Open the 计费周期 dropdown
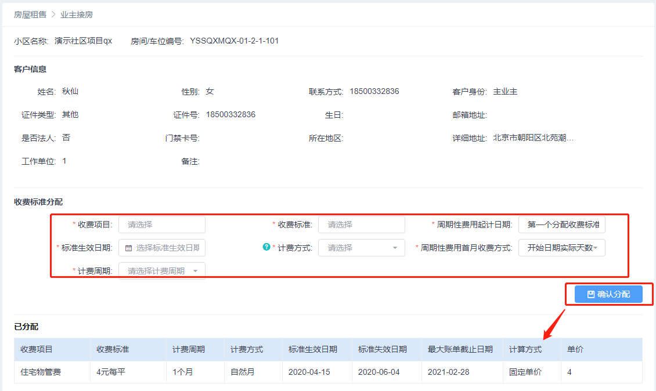This screenshot has width=656, height=391. pyautogui.click(x=162, y=271)
